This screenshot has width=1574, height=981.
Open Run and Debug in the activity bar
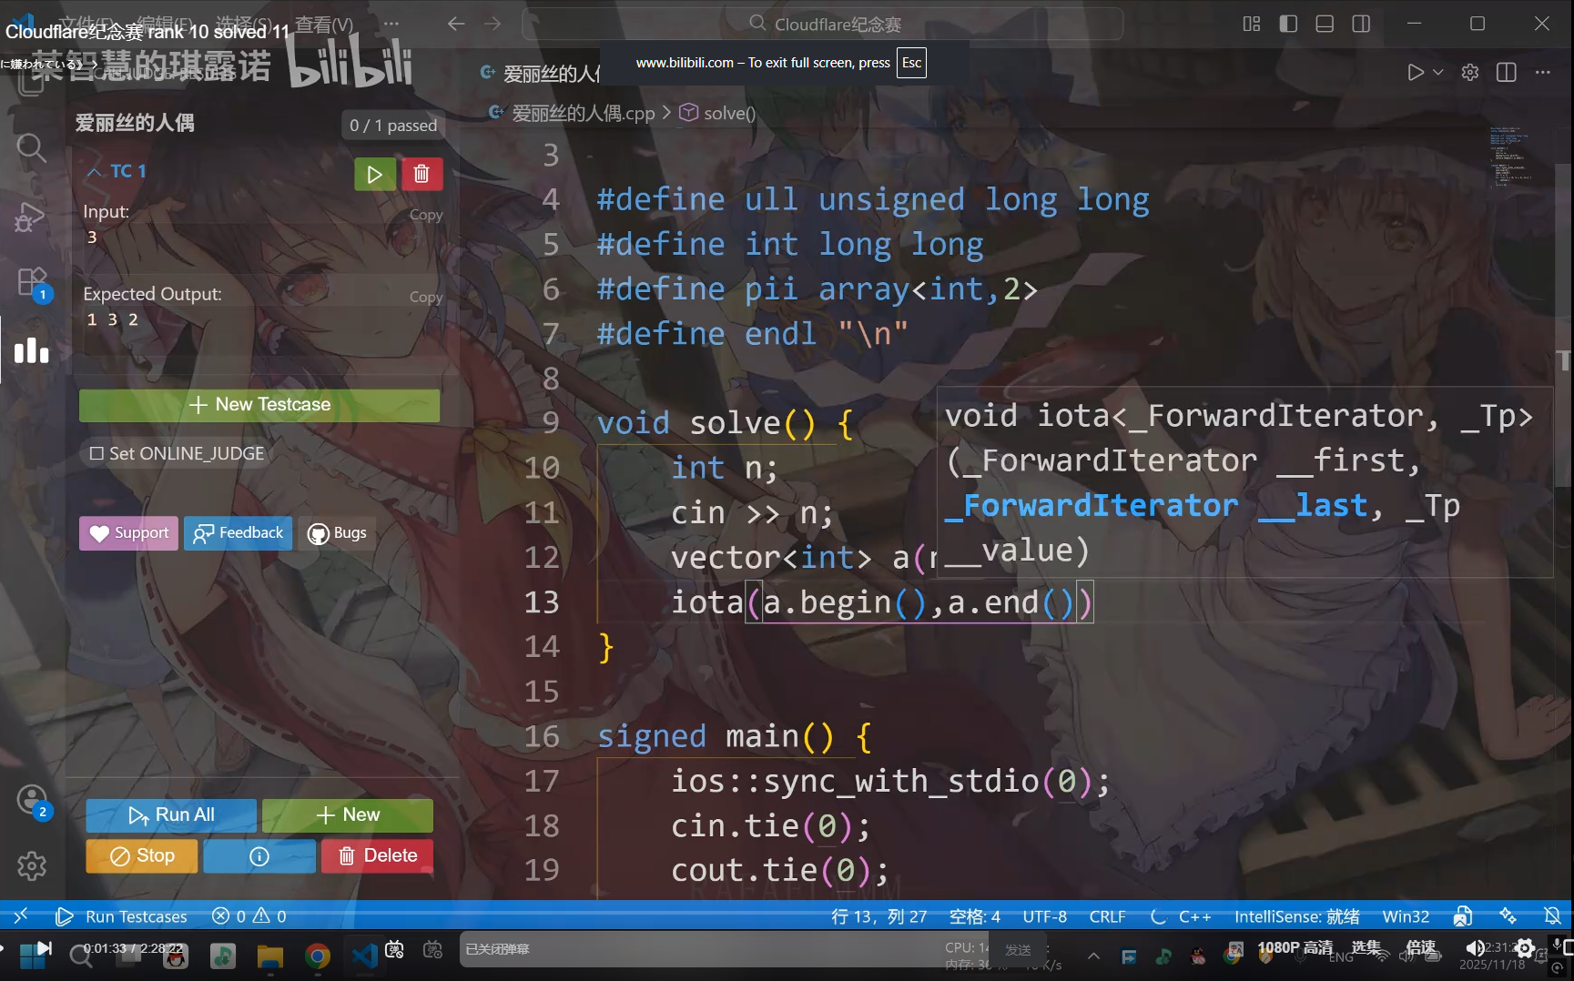coord(31,217)
